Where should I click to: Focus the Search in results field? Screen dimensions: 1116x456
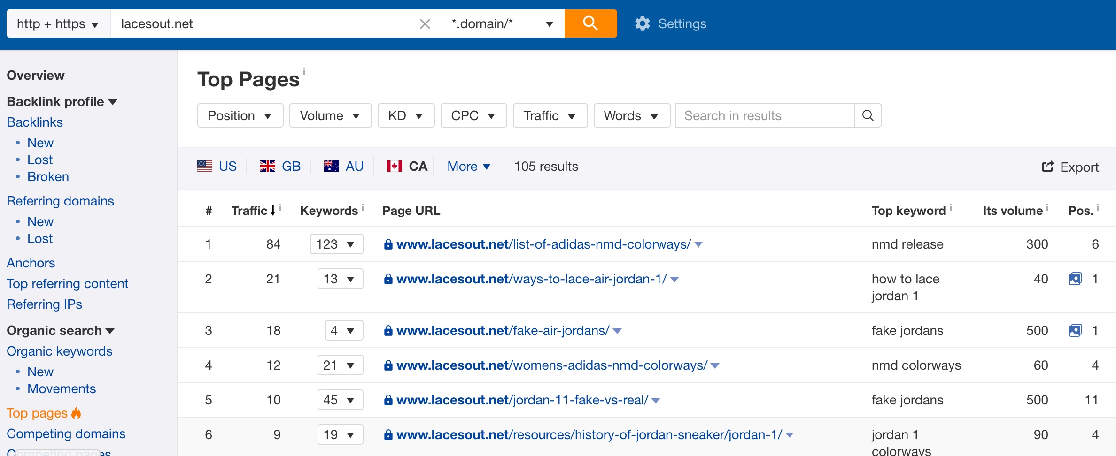(x=765, y=115)
